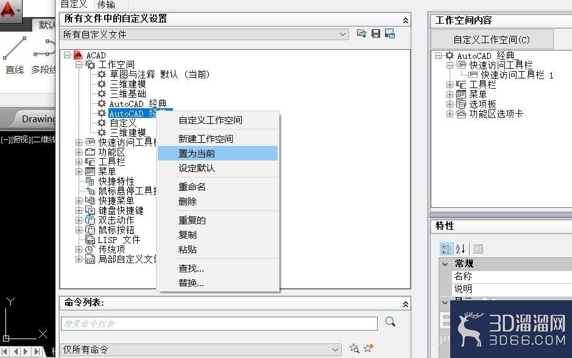572x358 pixels.
Task: Choose 复制 from context menu
Action: pyautogui.click(x=218, y=235)
